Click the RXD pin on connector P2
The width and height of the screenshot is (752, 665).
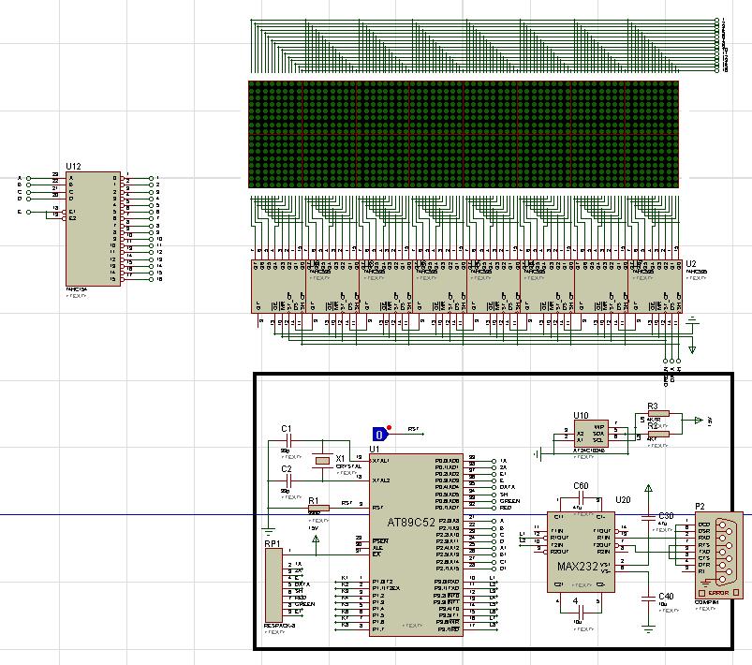703,538
